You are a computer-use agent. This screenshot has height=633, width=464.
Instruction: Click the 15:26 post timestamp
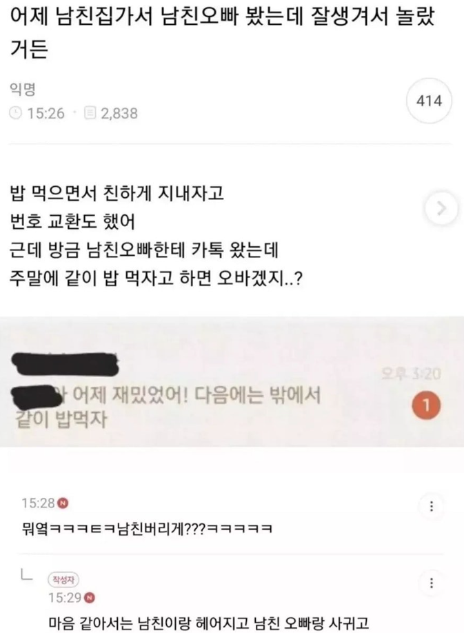point(46,113)
